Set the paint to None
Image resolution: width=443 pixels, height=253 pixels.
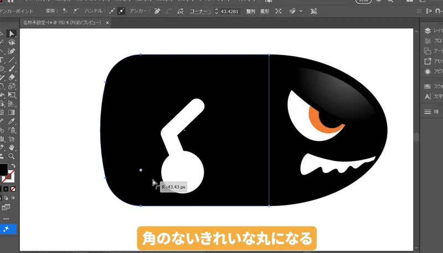[x=14, y=189]
